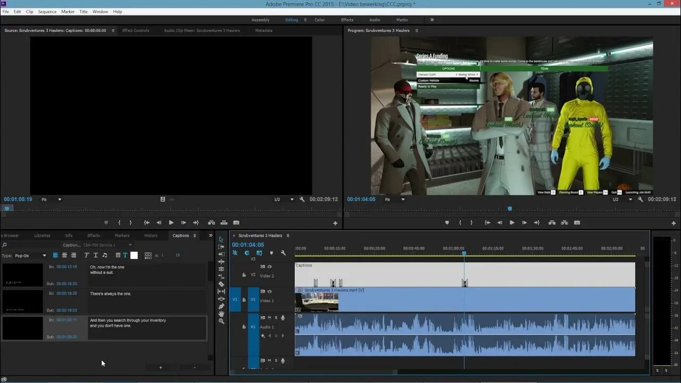Select the Zoom tool in the tools panel

point(221,321)
